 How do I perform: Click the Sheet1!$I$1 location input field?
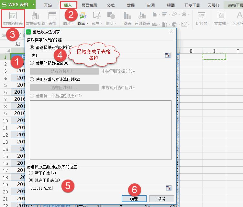coord(97,188)
